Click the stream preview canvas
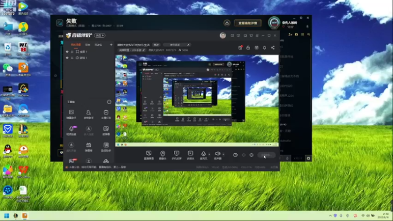The image size is (393, 221). tap(197, 101)
